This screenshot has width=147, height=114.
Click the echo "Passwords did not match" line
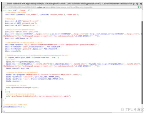click(39, 96)
